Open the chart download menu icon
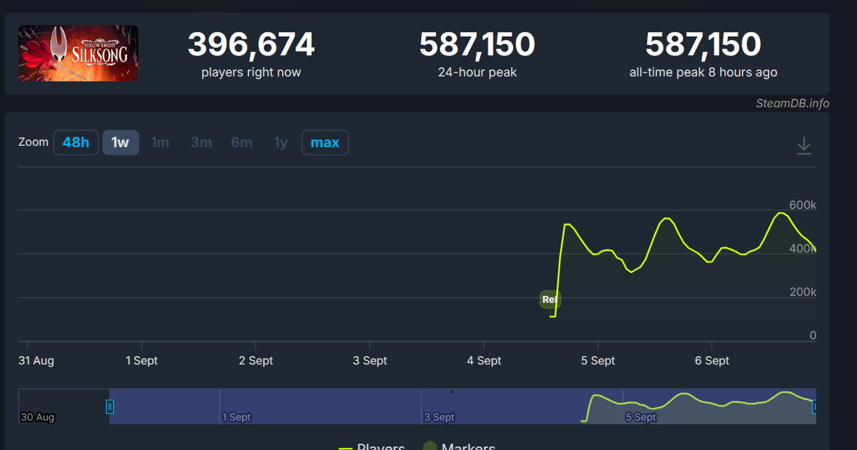The width and height of the screenshot is (857, 450). pyautogui.click(x=804, y=146)
